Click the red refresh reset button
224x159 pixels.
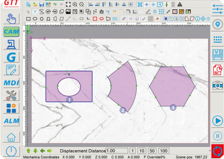pos(218,151)
